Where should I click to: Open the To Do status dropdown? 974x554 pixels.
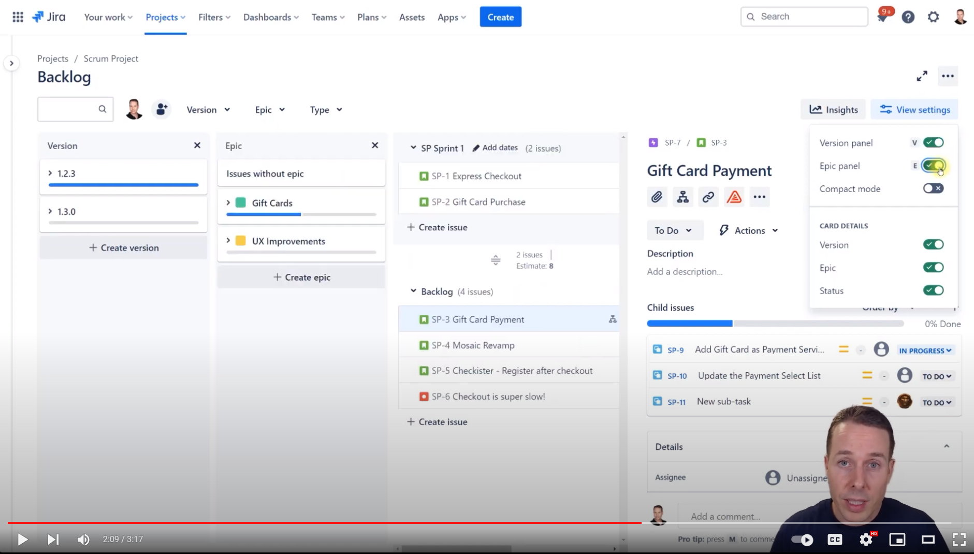click(675, 230)
